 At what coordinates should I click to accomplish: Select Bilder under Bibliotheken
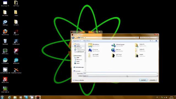click(77, 57)
